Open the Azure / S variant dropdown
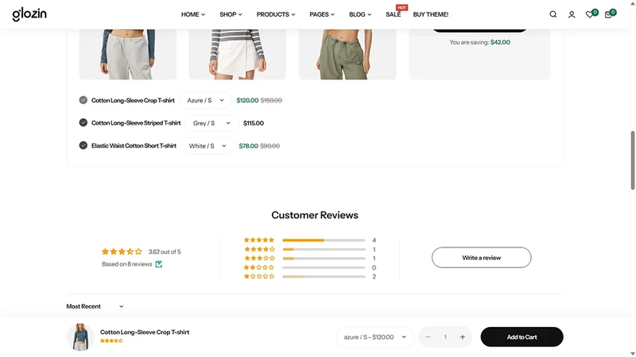Viewport: 636px width, 357px height. coord(205,101)
